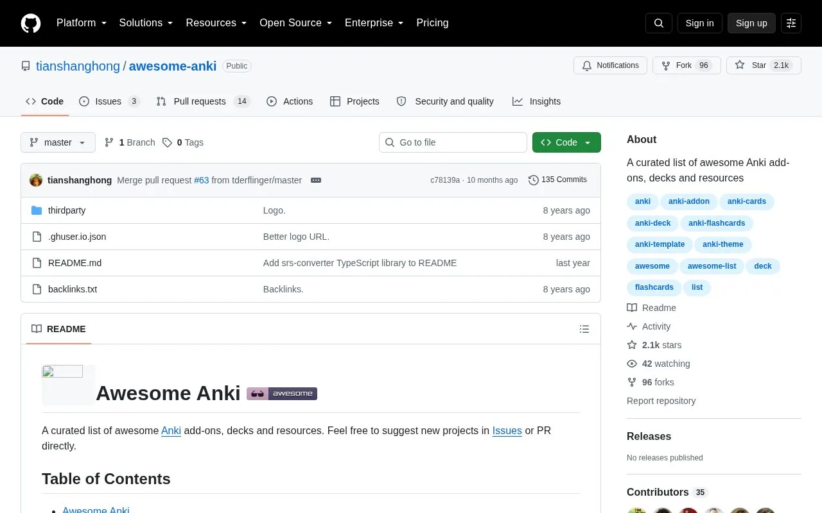Switch to the Issues tab
Screen dimensions: 822x513
point(109,101)
